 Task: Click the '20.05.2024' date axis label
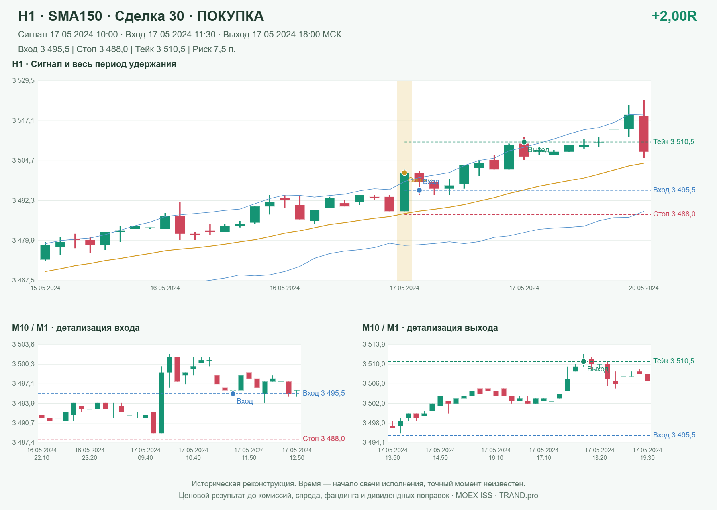644,288
